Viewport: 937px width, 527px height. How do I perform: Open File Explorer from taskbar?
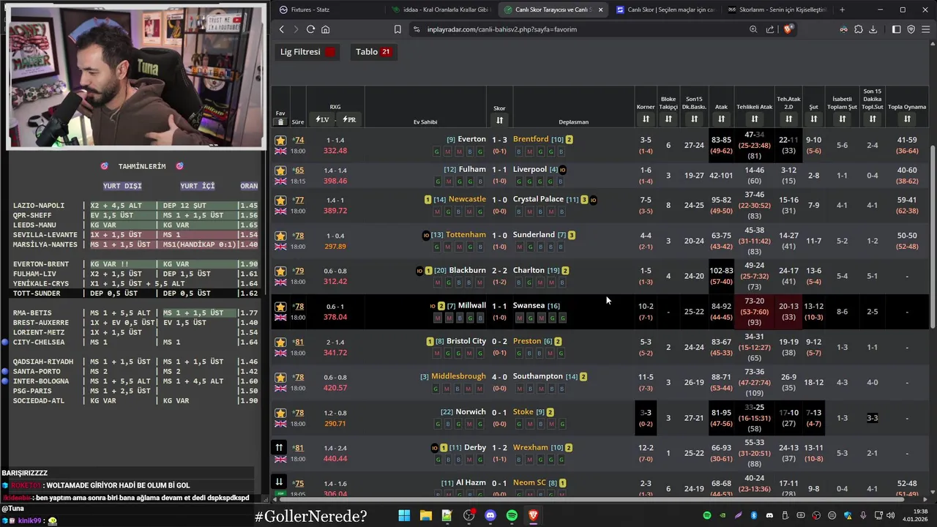[x=425, y=515]
